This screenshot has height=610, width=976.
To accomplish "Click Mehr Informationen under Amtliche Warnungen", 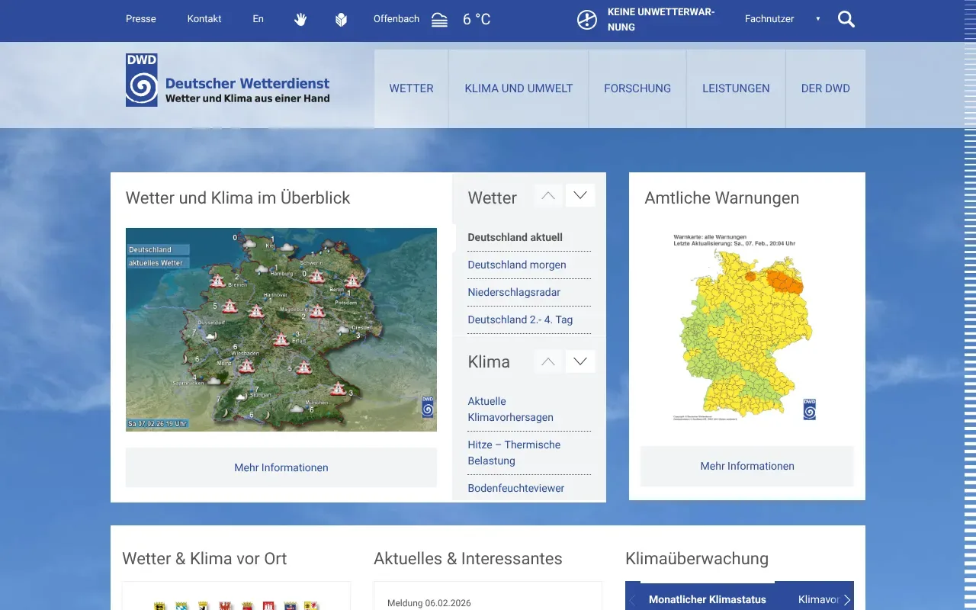I will [x=746, y=466].
